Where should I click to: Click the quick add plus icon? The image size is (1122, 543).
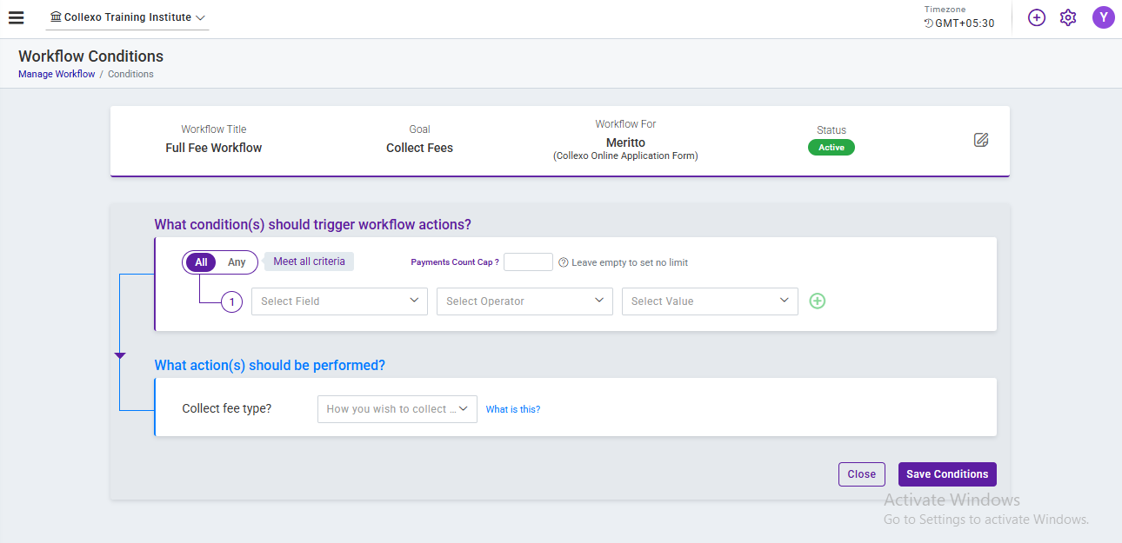click(x=1036, y=17)
